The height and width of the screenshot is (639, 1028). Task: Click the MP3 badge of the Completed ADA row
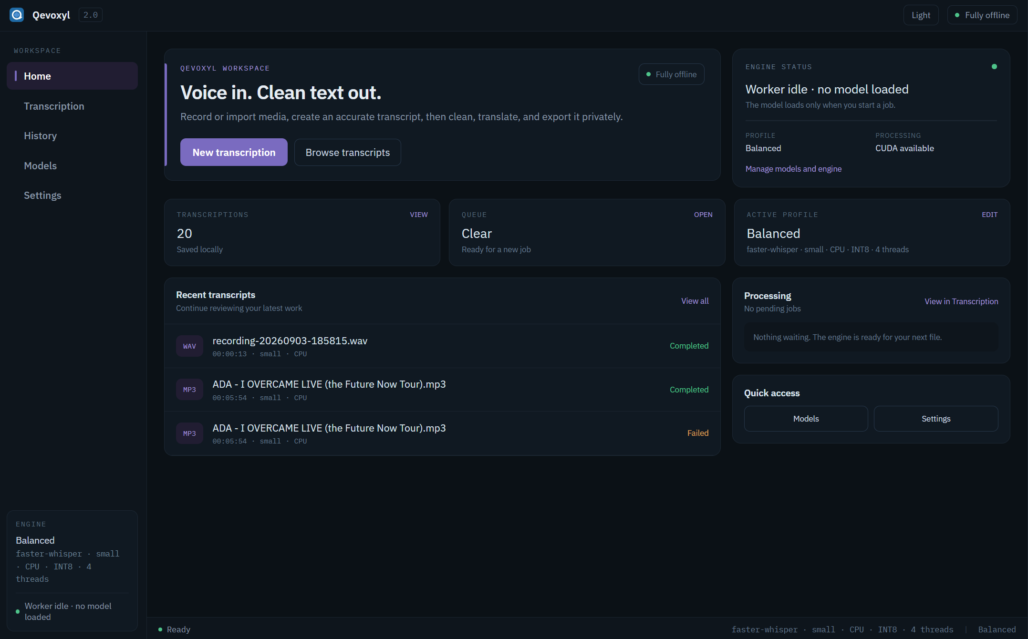pyautogui.click(x=189, y=390)
